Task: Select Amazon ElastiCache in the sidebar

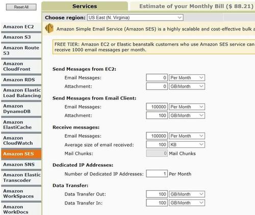Action: [21, 125]
